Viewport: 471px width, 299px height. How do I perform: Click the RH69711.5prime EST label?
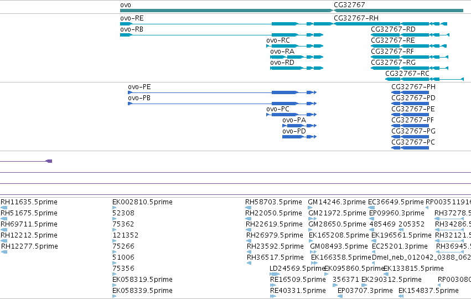[29, 224]
